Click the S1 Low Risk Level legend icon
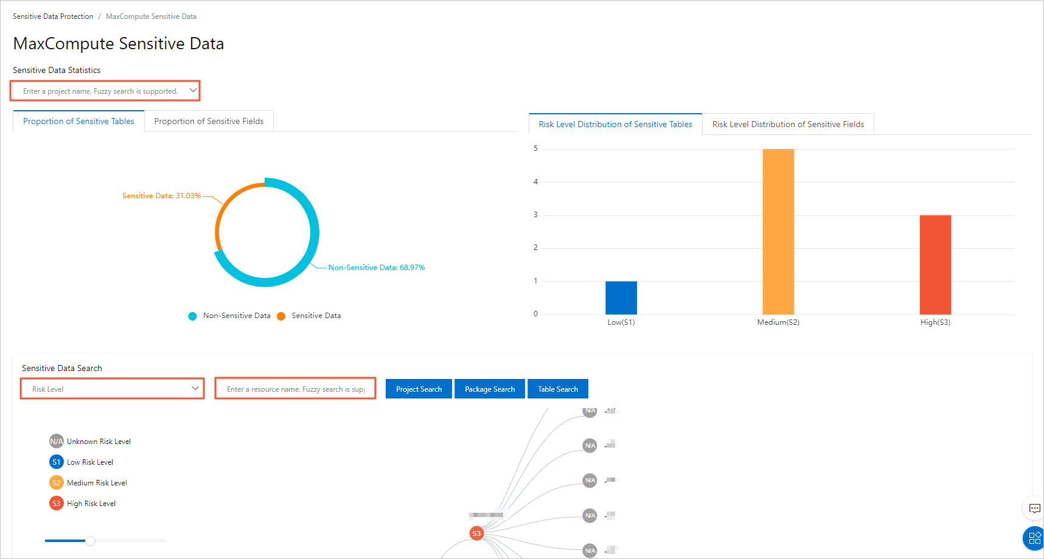1044x559 pixels. pos(57,462)
